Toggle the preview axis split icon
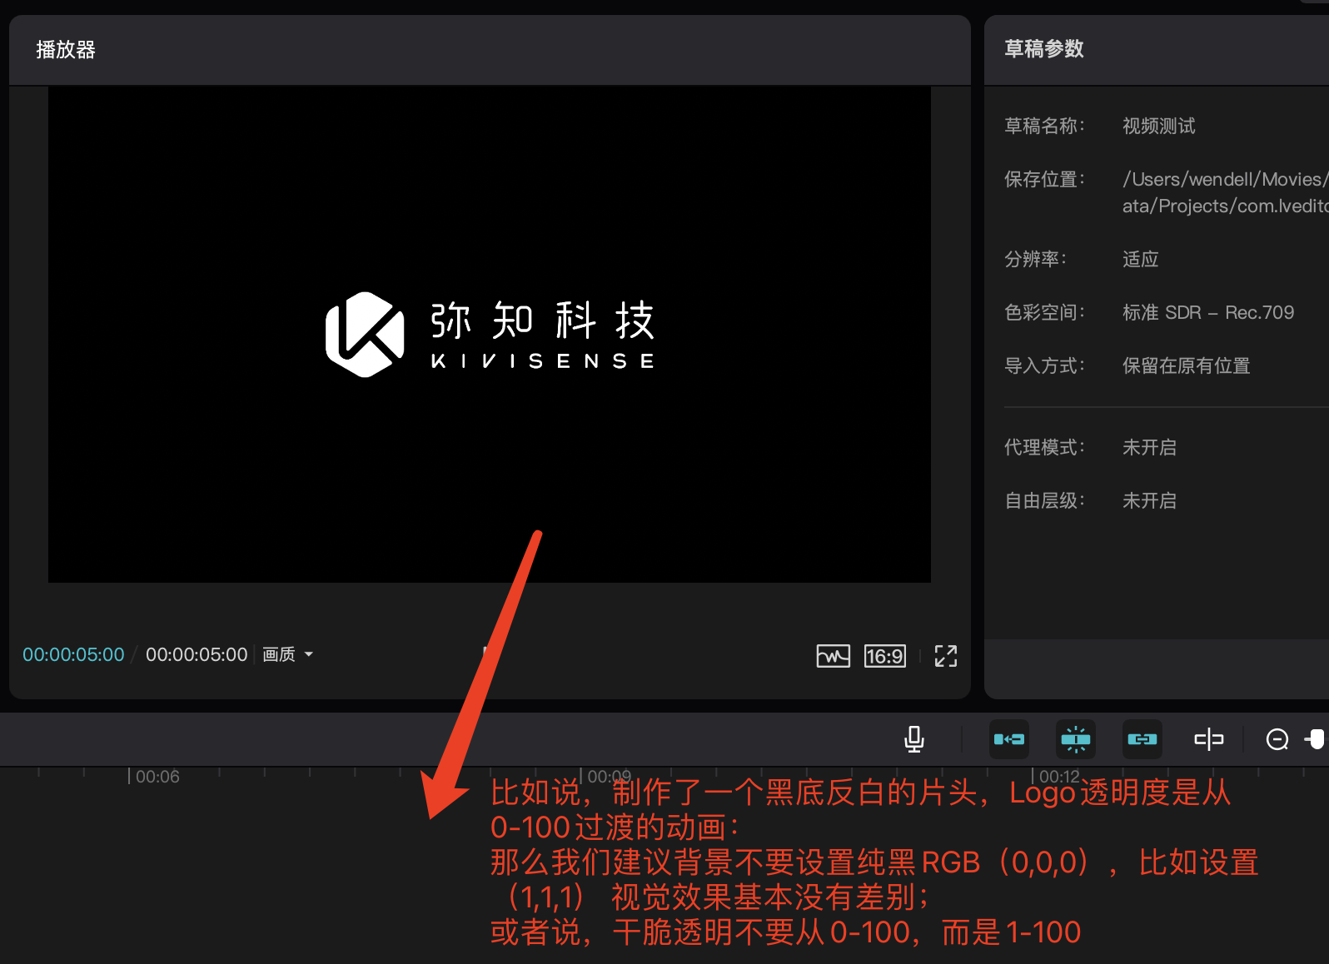Image resolution: width=1329 pixels, height=964 pixels. tap(1208, 739)
